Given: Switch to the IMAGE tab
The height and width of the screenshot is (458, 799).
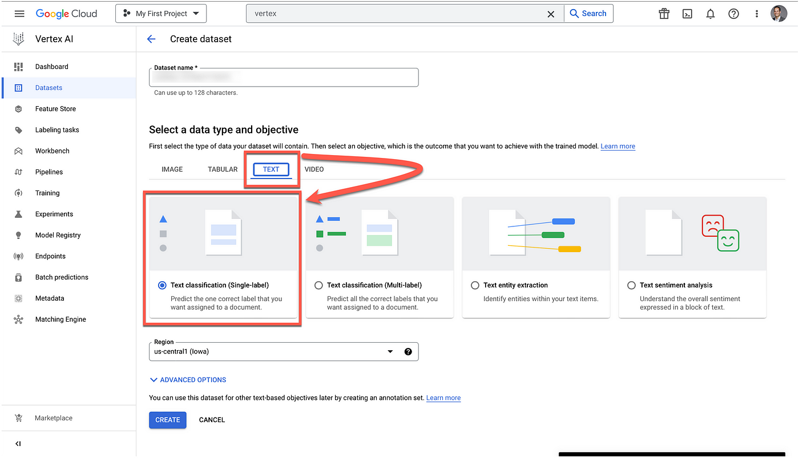Looking at the screenshot, I should [x=172, y=169].
